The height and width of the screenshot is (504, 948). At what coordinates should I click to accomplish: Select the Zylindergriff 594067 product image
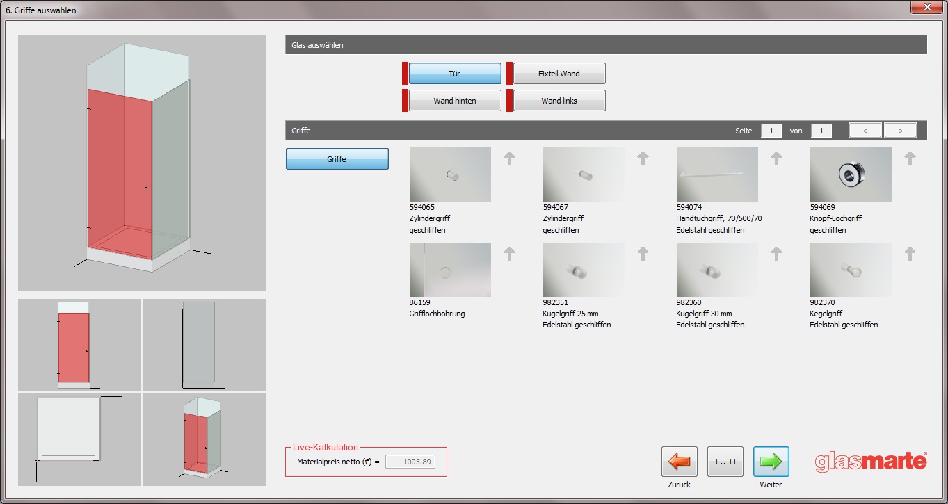583,174
